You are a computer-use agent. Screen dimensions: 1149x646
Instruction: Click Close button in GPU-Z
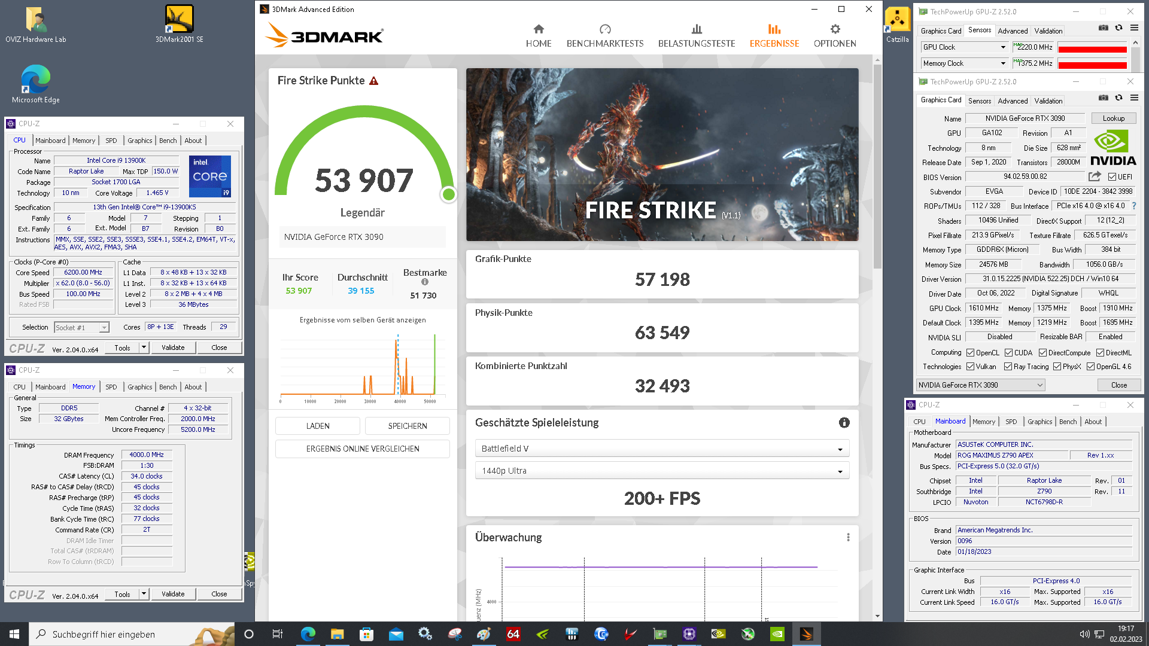click(x=1119, y=385)
